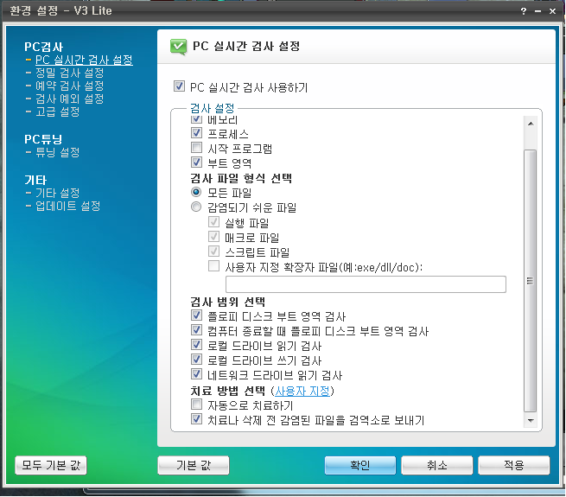Image resolution: width=566 pixels, height=497 pixels.
Task: Uncheck the 부트 영역 checkbox
Action: click(x=196, y=162)
